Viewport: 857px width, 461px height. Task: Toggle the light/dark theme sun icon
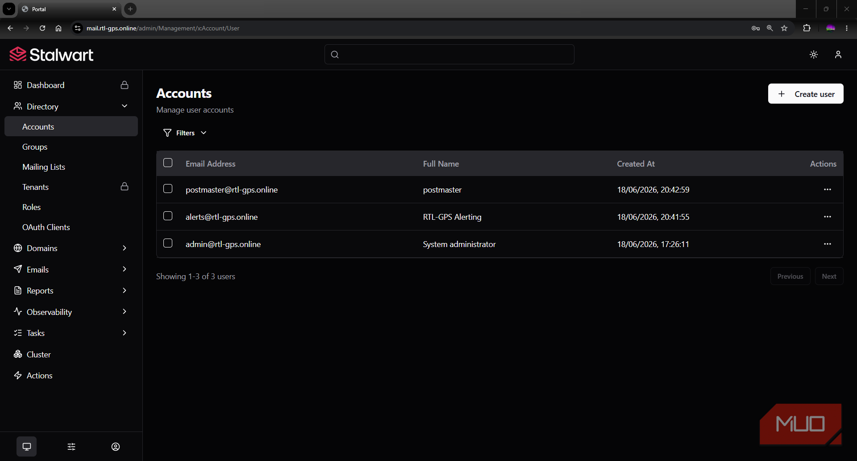coord(814,54)
